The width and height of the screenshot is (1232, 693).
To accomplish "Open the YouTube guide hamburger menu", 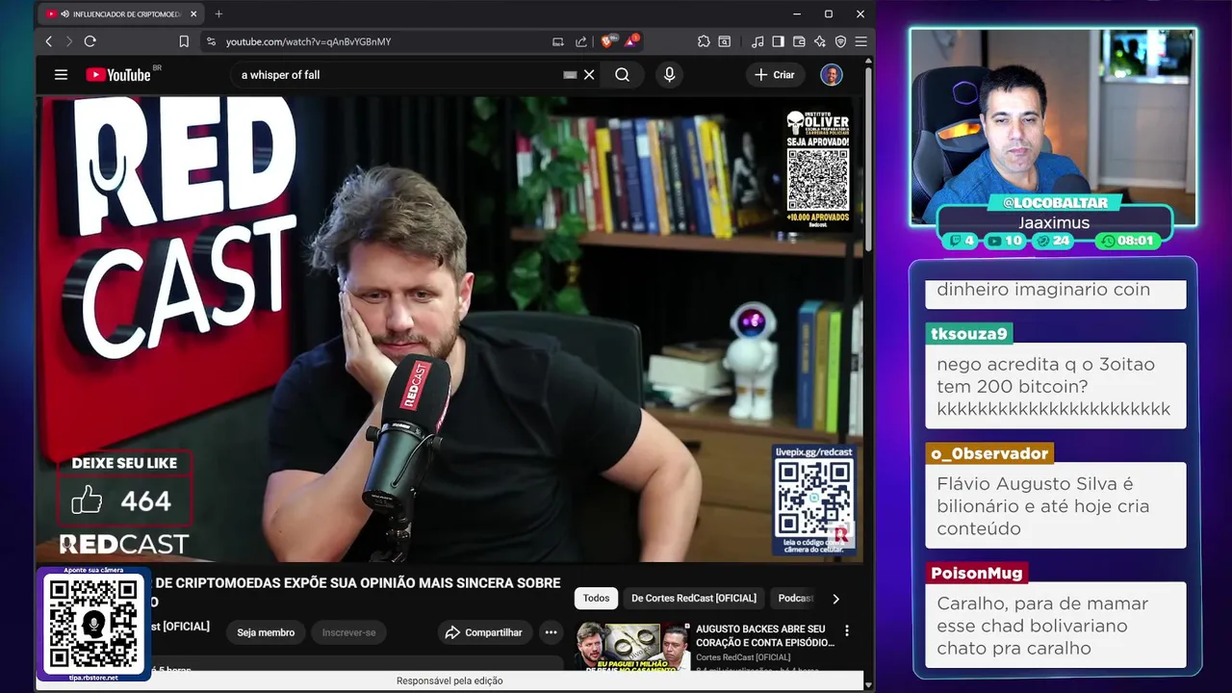I will (x=61, y=75).
